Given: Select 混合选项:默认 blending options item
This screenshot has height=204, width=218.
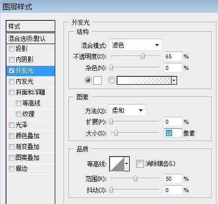Looking at the screenshot, I should pos(31,39).
